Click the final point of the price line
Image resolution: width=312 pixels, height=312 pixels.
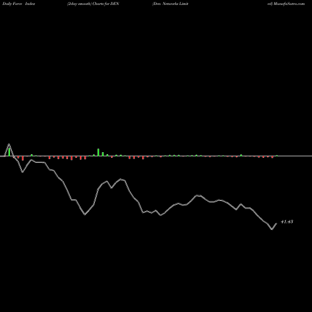276,223
